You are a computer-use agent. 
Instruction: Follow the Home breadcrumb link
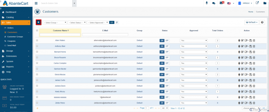251,12
